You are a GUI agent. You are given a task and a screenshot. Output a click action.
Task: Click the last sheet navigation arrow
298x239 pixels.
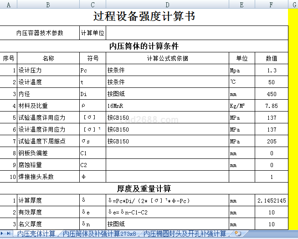click(9, 234)
